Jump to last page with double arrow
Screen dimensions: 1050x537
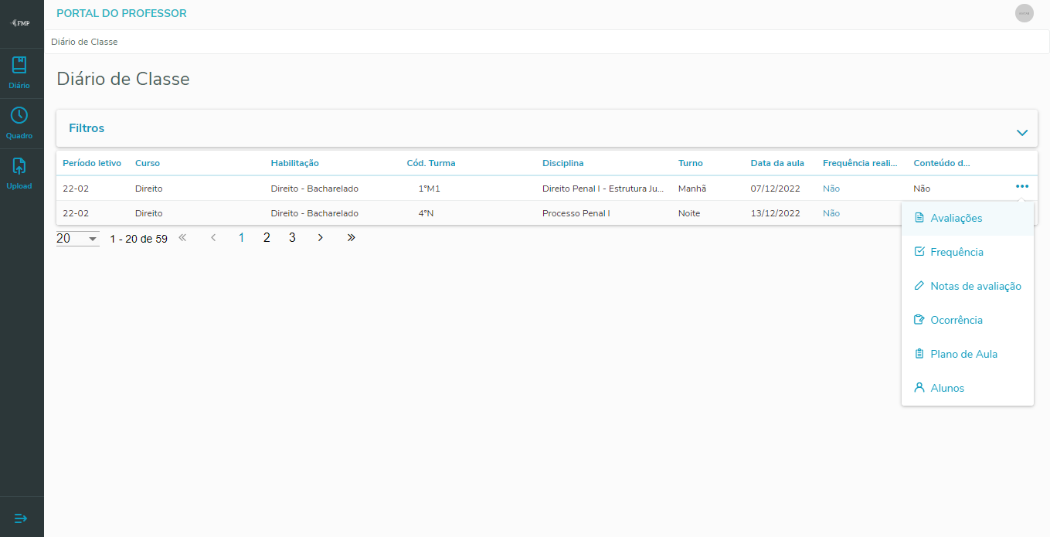click(x=351, y=238)
